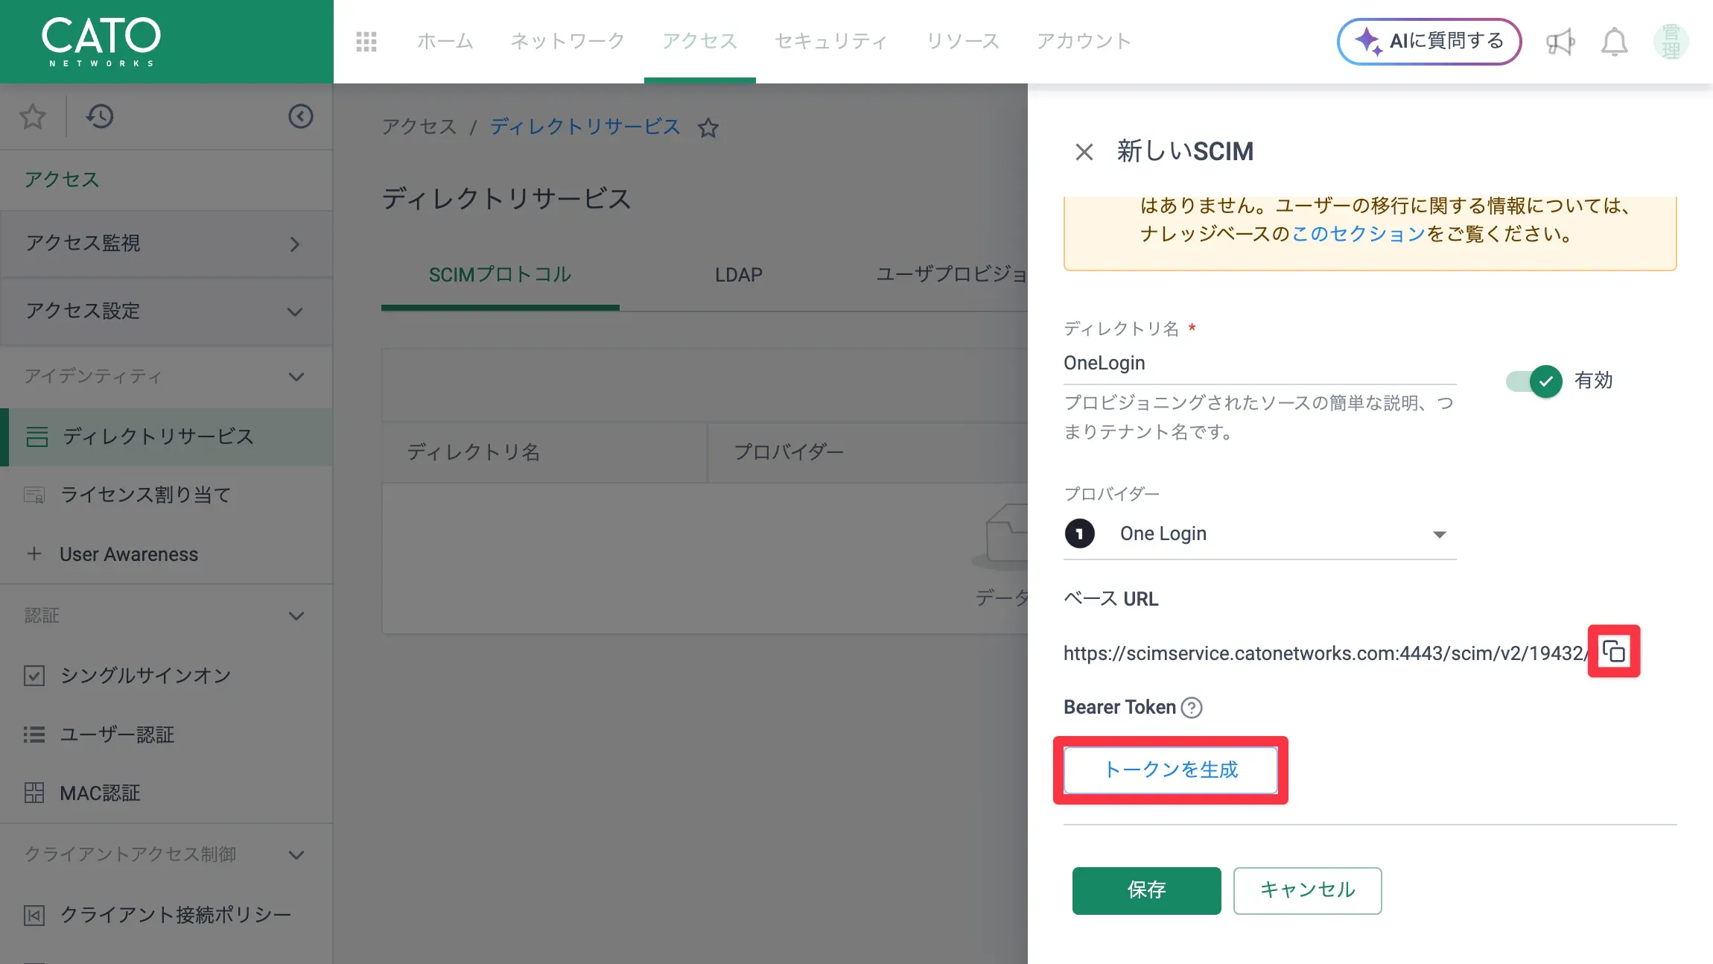Click the ディレクトリ名 OneLogin input field

click(1259, 364)
